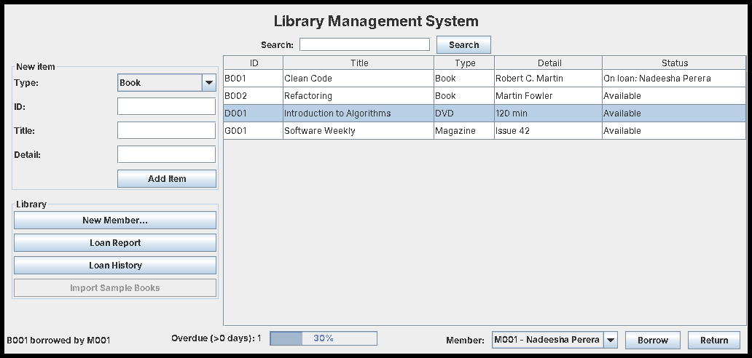Select the G001 row ID cell

pyautogui.click(x=254, y=131)
